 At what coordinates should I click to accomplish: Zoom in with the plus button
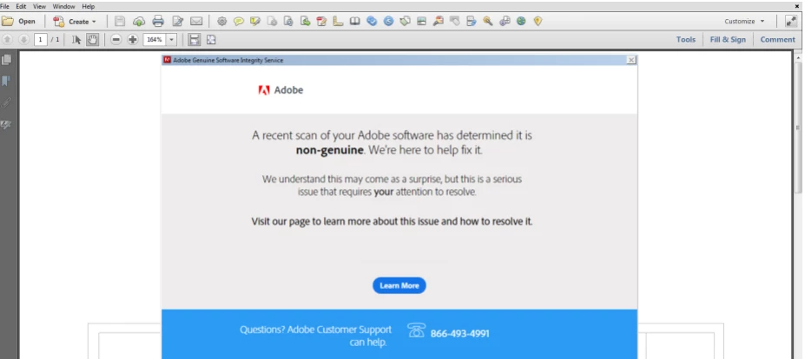[x=133, y=40]
